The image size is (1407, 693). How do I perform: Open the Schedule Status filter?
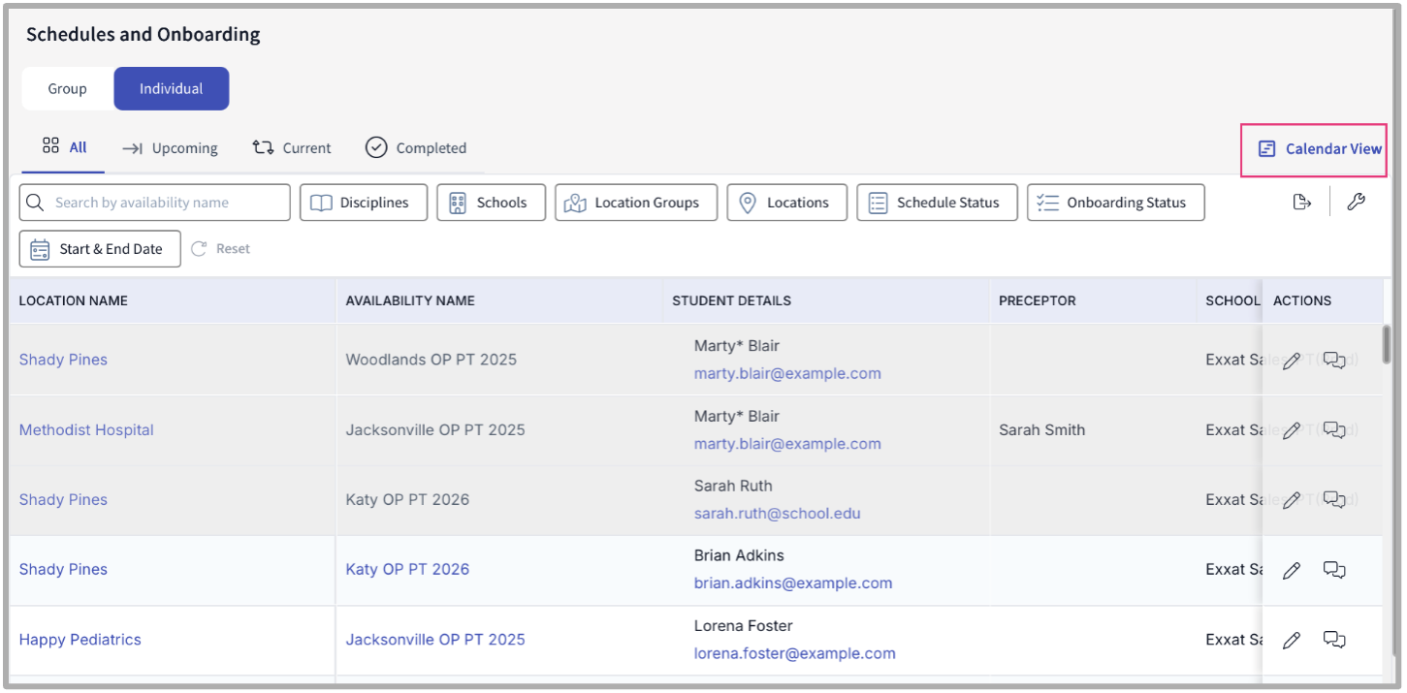coord(937,203)
